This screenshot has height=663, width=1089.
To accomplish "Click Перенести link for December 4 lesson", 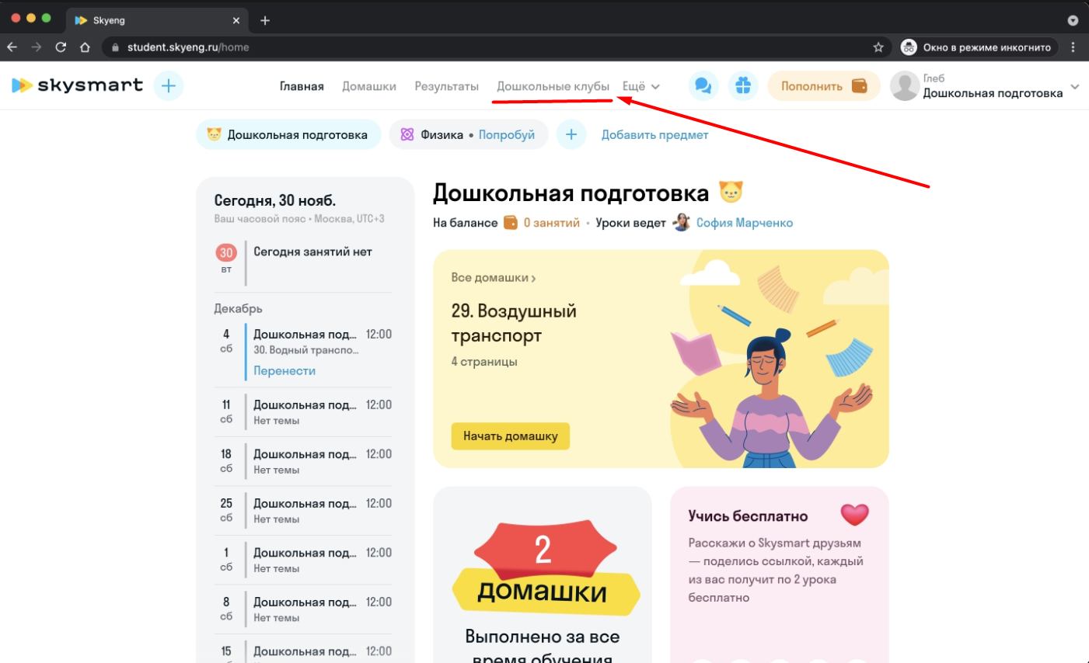I will coord(284,371).
